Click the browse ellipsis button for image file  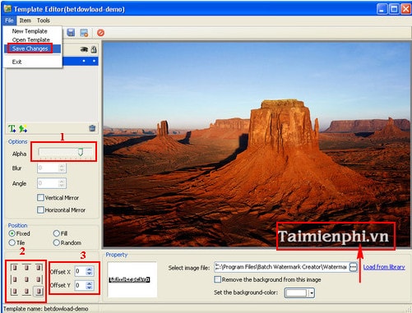pyautogui.click(x=354, y=267)
